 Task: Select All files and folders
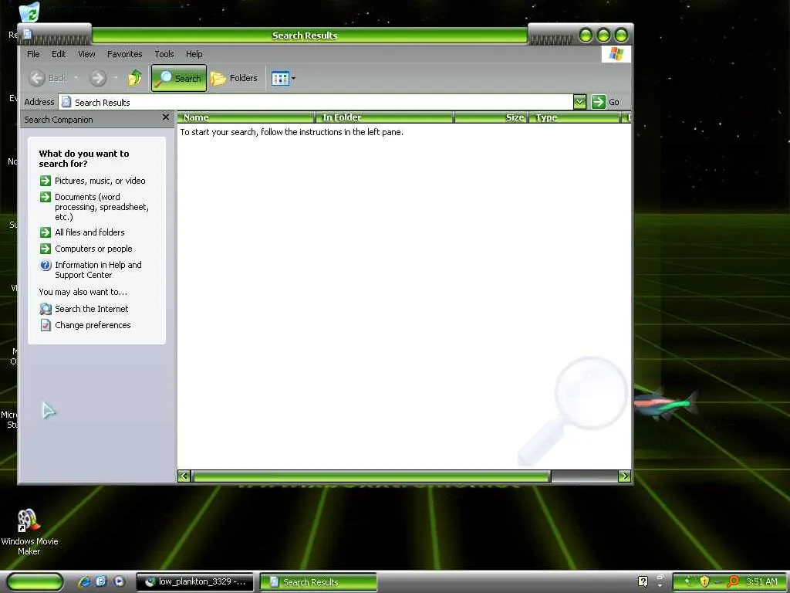89,232
